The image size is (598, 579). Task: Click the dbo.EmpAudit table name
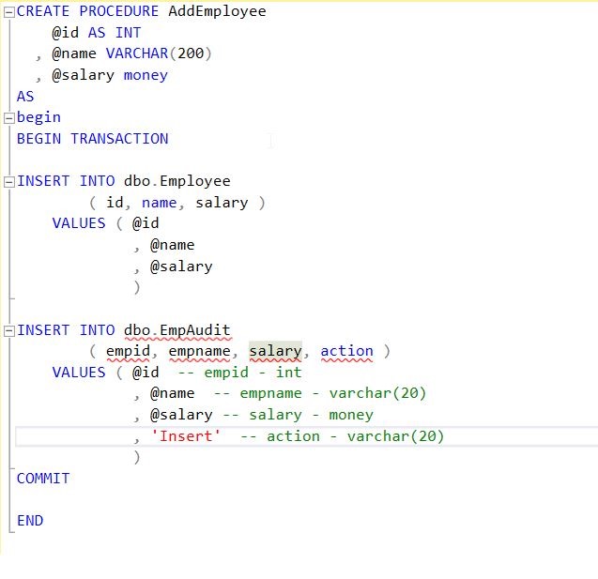[x=176, y=329]
